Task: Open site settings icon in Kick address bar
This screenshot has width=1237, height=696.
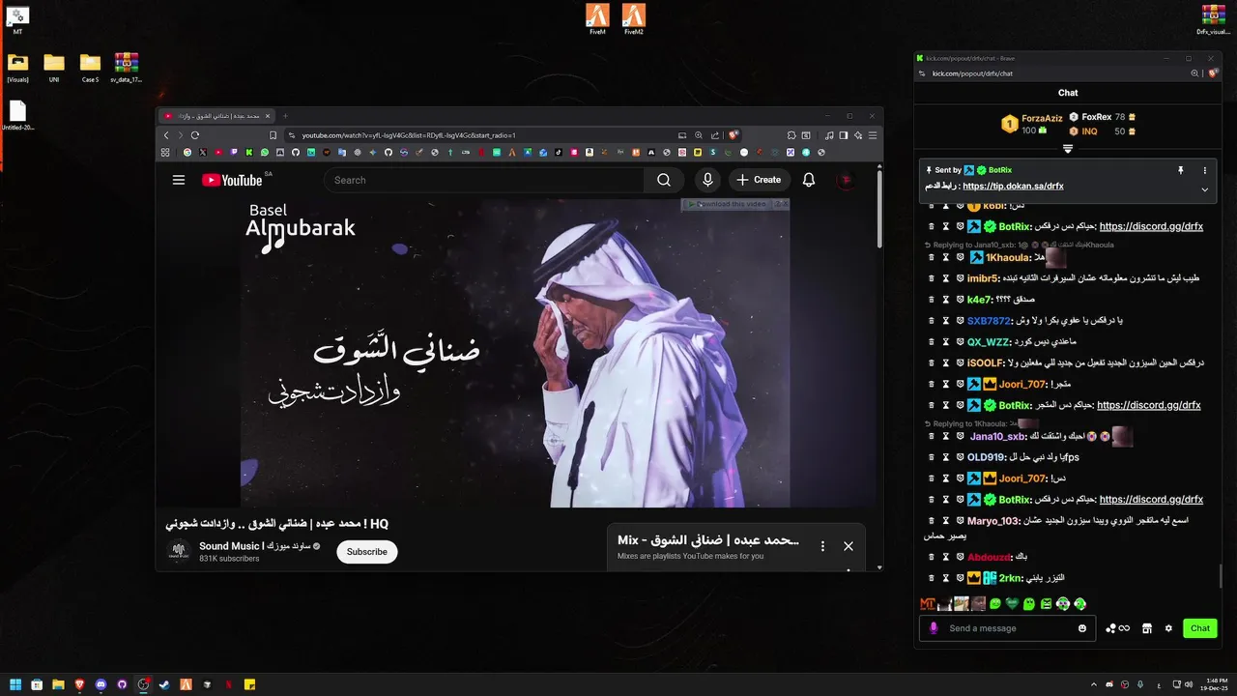Action: (922, 73)
